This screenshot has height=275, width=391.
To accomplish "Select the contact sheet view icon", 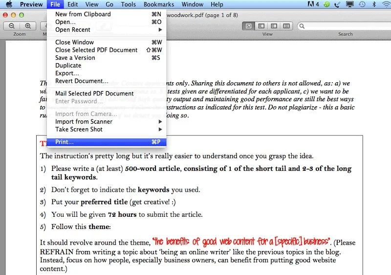I will [x=286, y=26].
